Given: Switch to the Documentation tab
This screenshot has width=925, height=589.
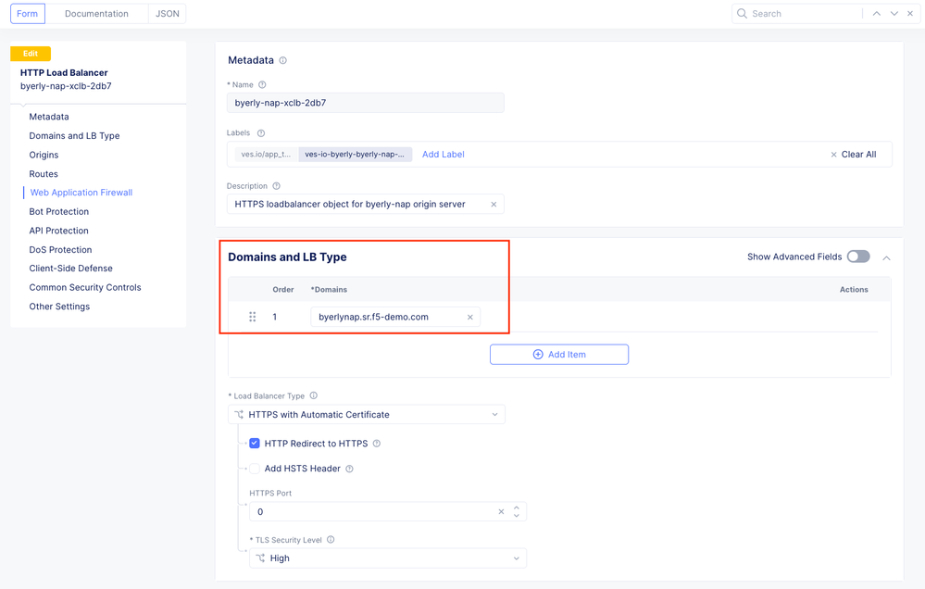Looking at the screenshot, I should point(96,14).
